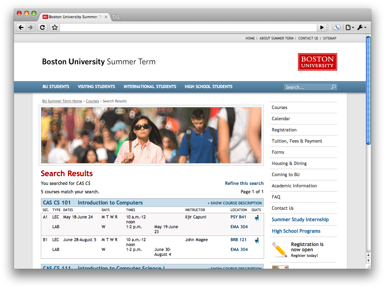Open the High School Programs link
This screenshot has width=385, height=288.
pos(296,231)
